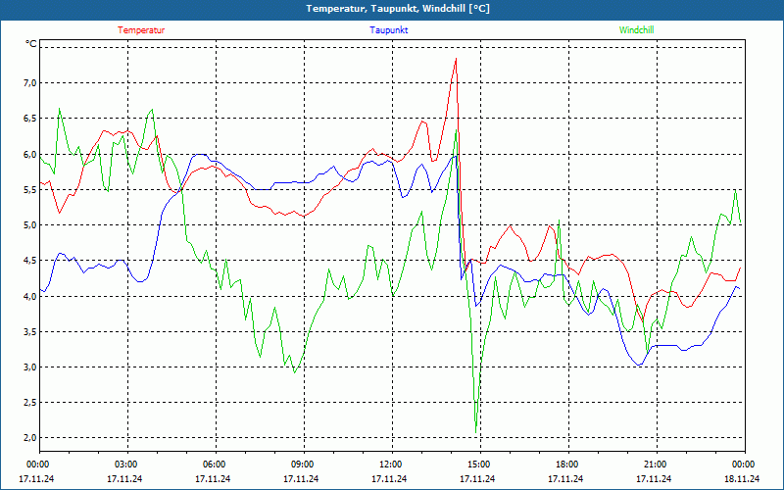Click the '00:00' time label above 17.11.24

(38, 465)
